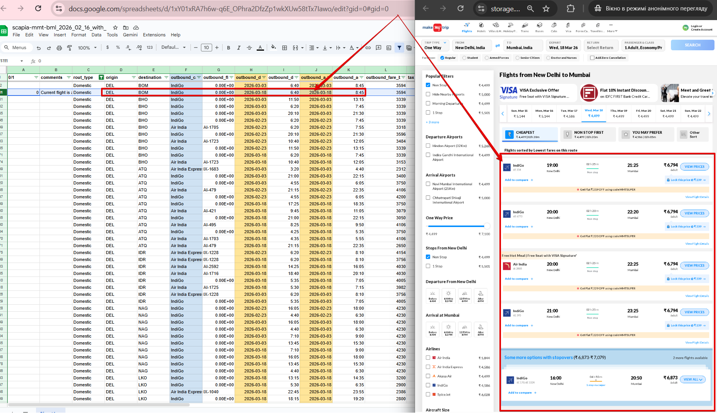Select the Buses icon on MakeMyTrip
The image size is (717, 413).
point(539,27)
